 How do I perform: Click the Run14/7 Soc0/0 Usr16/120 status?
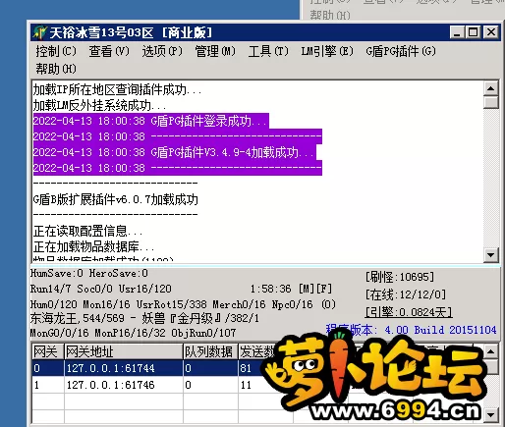(101, 289)
